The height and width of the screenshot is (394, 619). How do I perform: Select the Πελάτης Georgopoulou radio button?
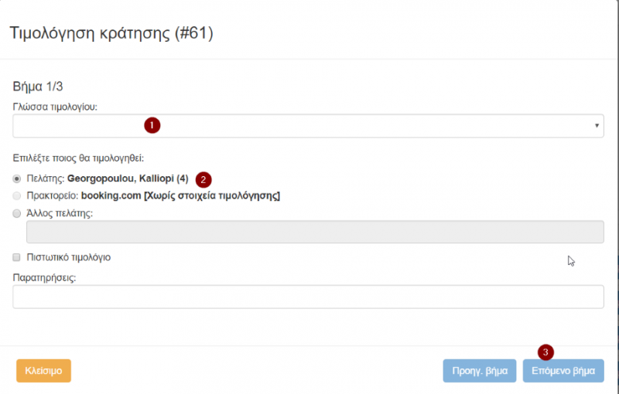coord(18,179)
